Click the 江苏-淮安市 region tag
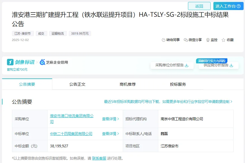 [23, 33]
